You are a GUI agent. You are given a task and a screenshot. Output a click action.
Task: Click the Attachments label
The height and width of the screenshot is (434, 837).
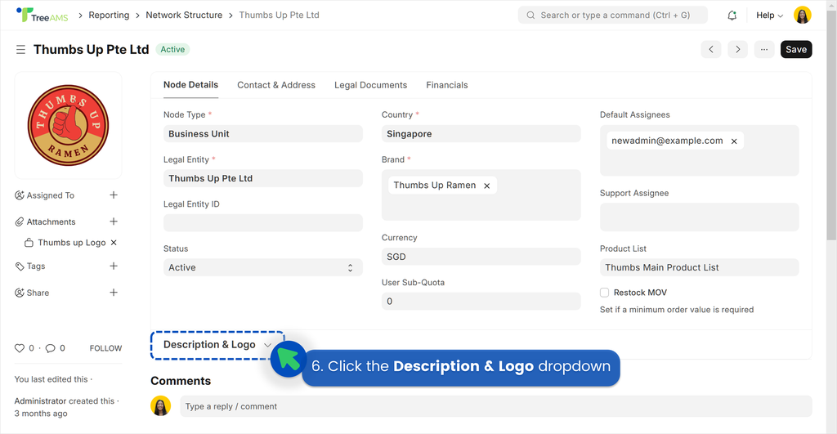click(x=51, y=221)
